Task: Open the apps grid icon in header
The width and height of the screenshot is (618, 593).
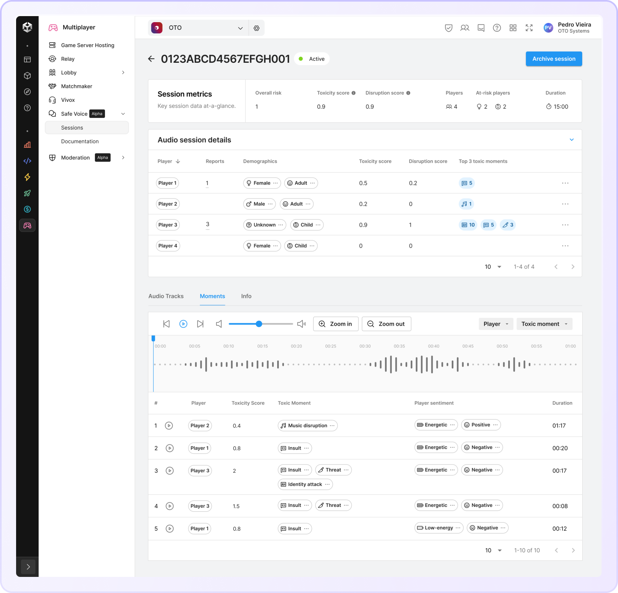Action: [x=513, y=28]
